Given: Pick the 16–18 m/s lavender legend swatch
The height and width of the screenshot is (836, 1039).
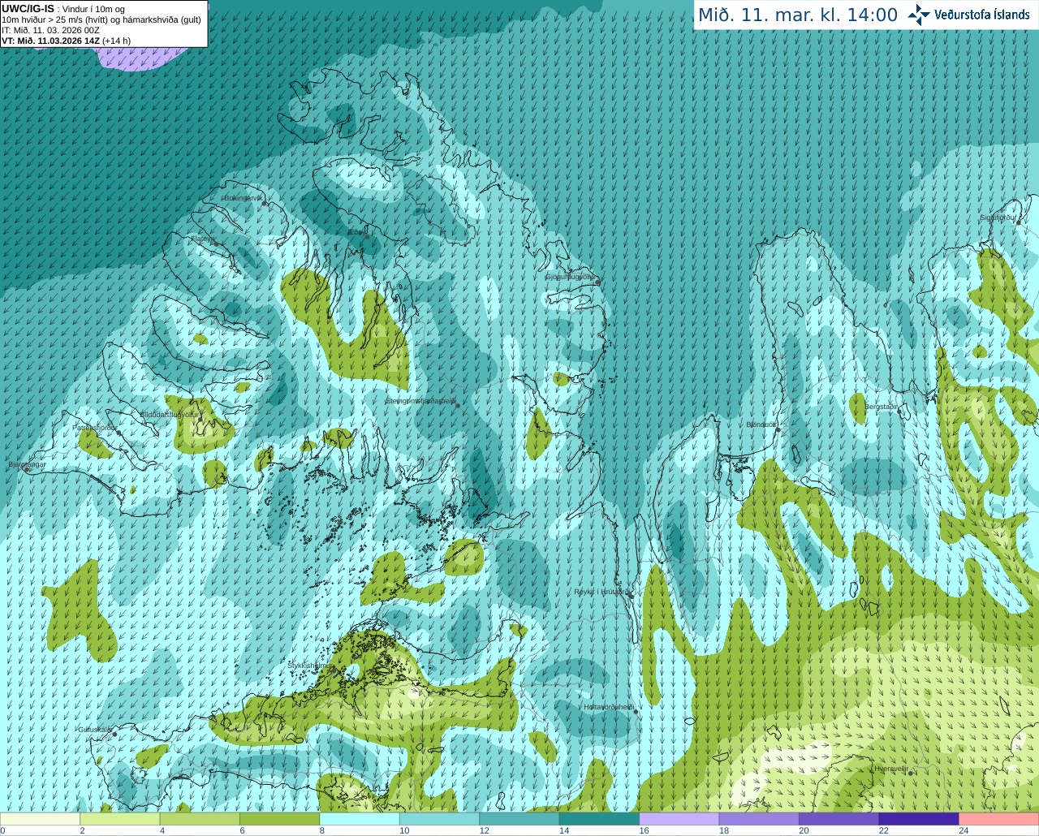Looking at the screenshot, I should tap(679, 819).
